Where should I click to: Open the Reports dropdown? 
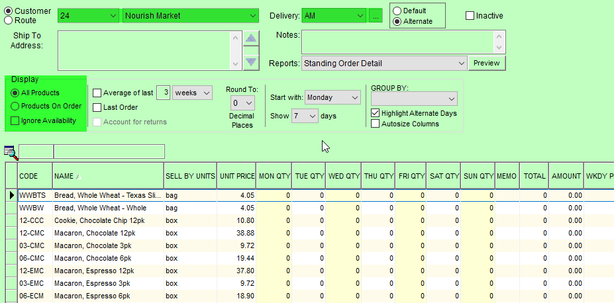coord(384,63)
